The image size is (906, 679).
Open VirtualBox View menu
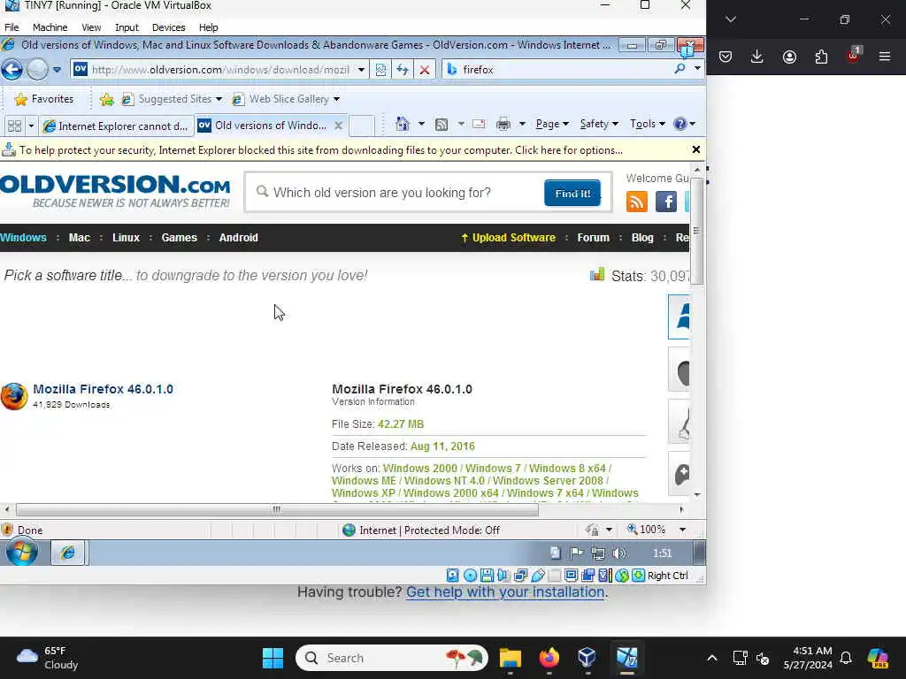91,27
